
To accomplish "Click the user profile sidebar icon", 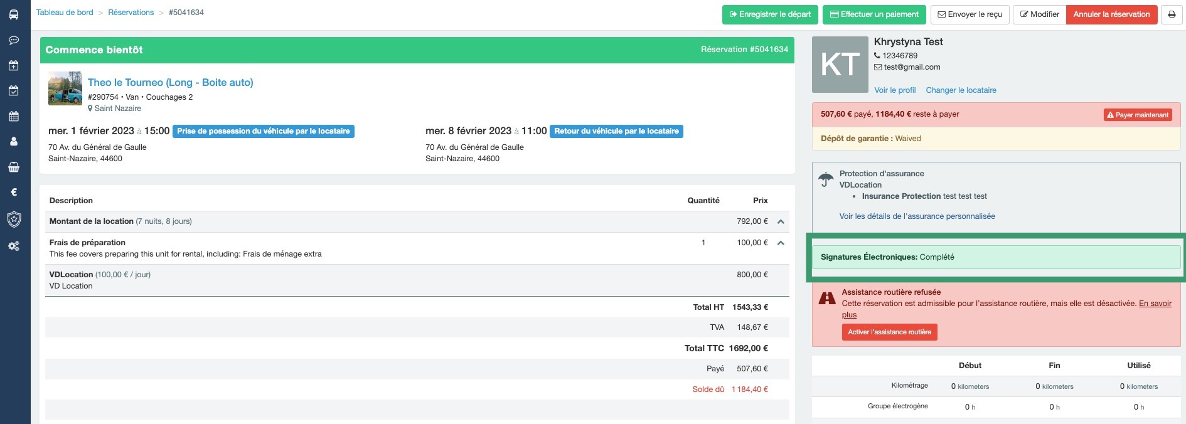I will pyautogui.click(x=14, y=142).
